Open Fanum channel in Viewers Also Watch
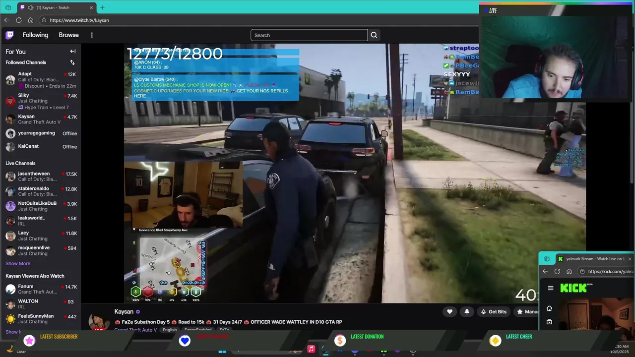This screenshot has height=357, width=635. click(41, 289)
